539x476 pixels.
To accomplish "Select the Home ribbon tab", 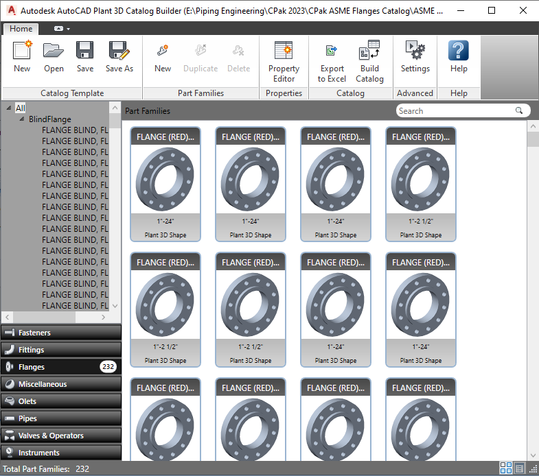I will pos(21,29).
